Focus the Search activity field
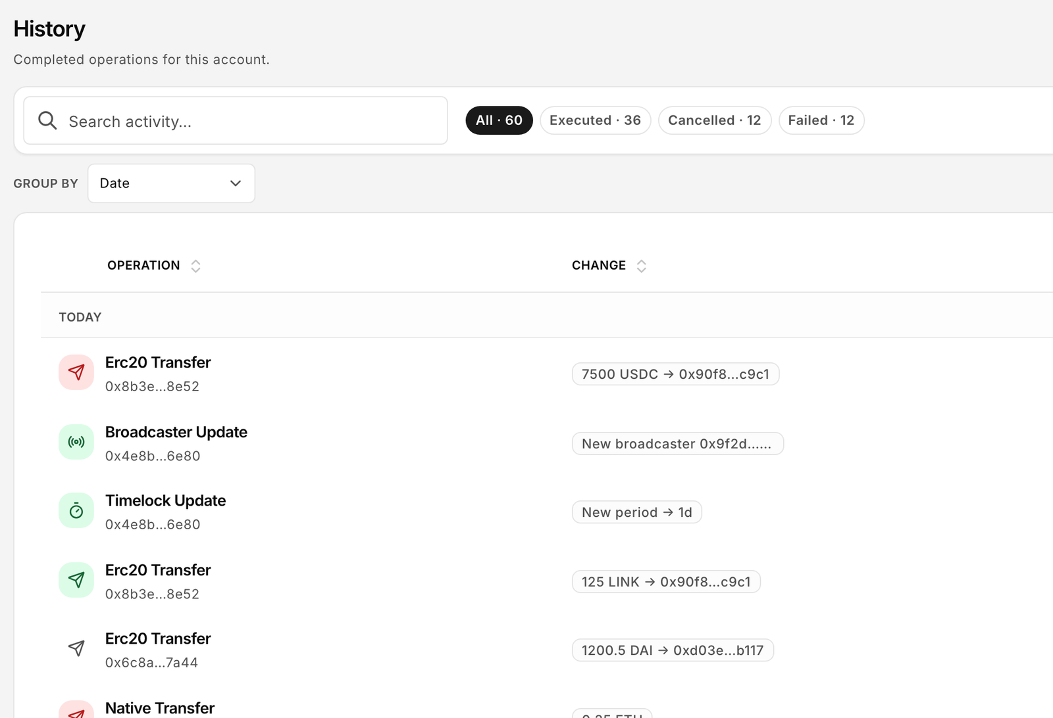Image resolution: width=1053 pixels, height=718 pixels. tap(236, 120)
